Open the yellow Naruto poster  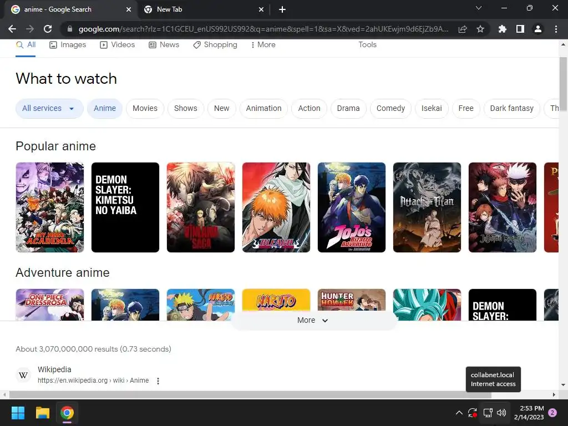pos(276,300)
